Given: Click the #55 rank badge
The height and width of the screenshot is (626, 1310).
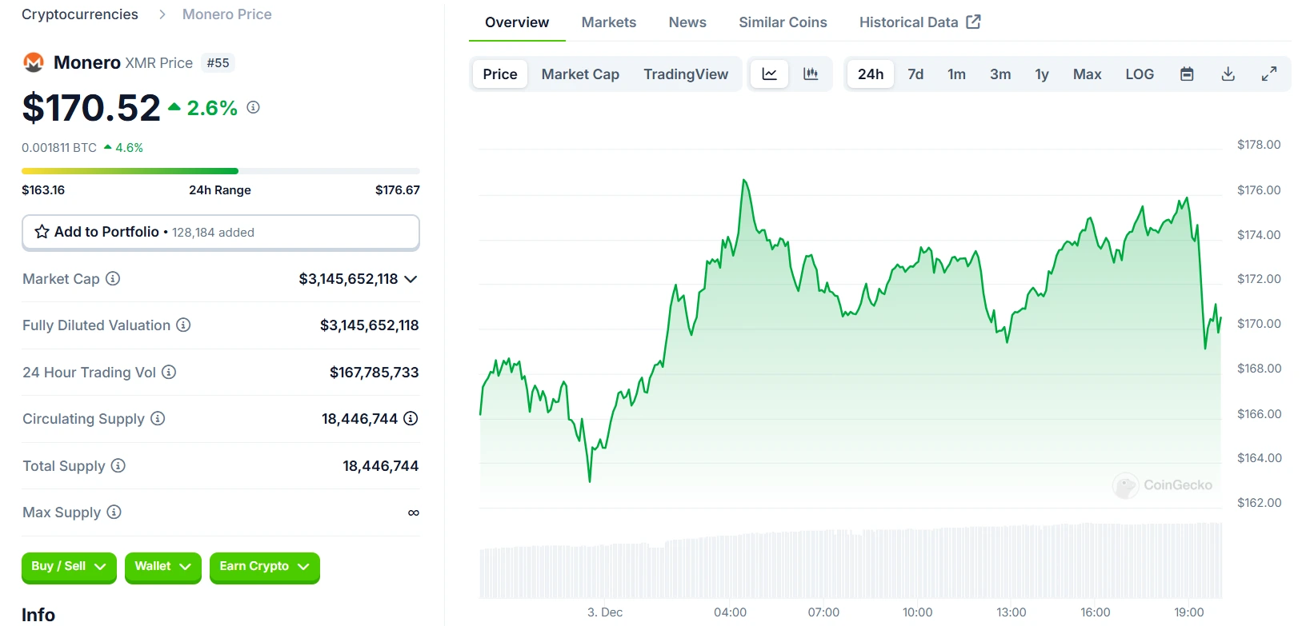Looking at the screenshot, I should 218,62.
